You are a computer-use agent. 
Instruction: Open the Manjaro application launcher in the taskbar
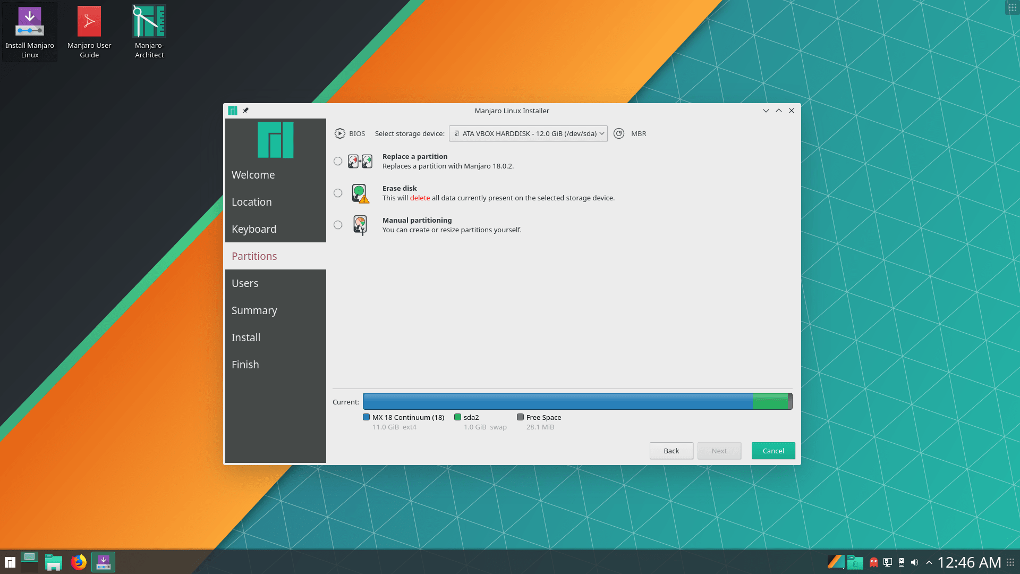(x=10, y=562)
